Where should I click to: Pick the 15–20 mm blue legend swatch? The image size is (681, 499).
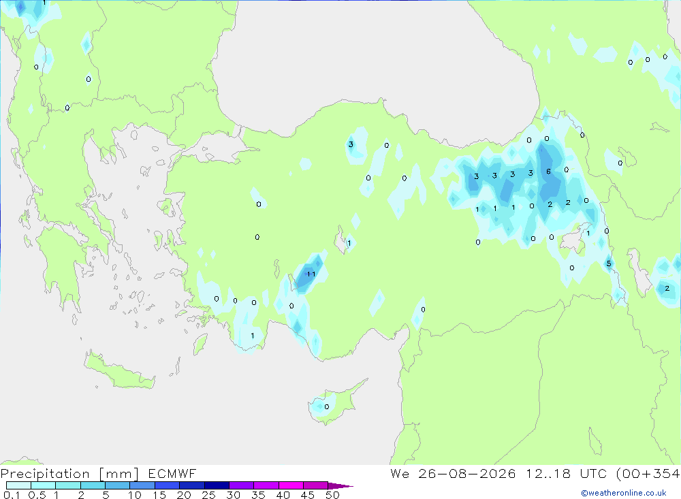coord(168,485)
